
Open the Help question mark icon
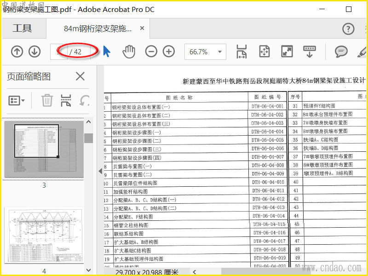pos(348,29)
